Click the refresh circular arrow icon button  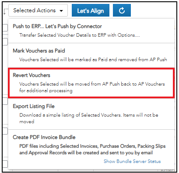click(122, 10)
